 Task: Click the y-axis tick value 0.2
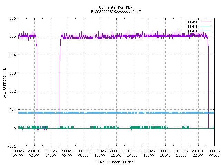click(x=12, y=91)
